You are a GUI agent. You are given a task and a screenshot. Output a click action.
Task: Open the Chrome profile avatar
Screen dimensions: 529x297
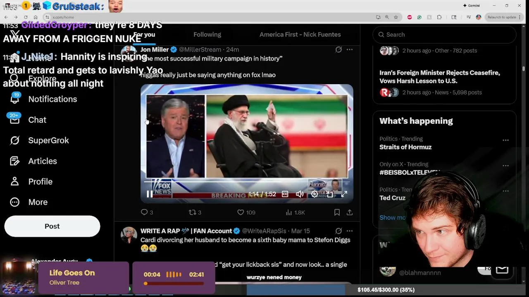click(479, 17)
